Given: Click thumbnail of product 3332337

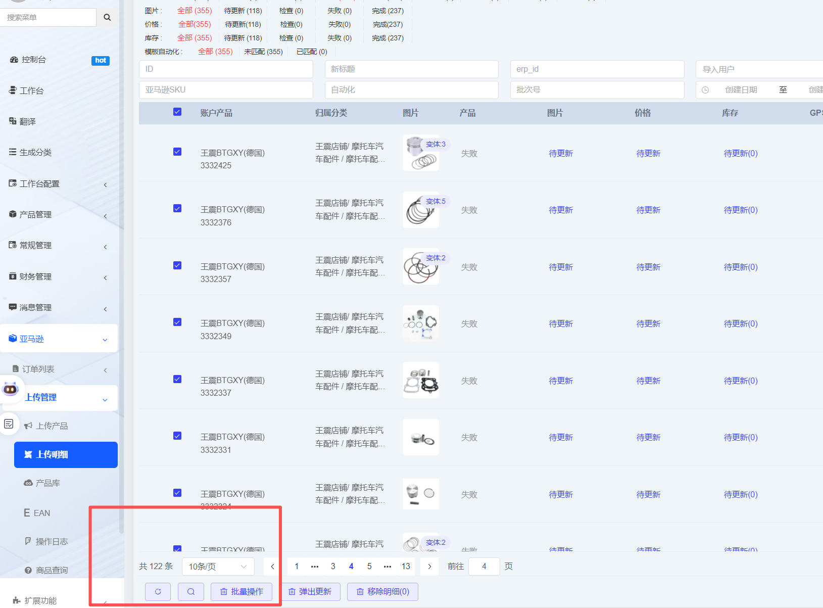Looking at the screenshot, I should [x=420, y=380].
